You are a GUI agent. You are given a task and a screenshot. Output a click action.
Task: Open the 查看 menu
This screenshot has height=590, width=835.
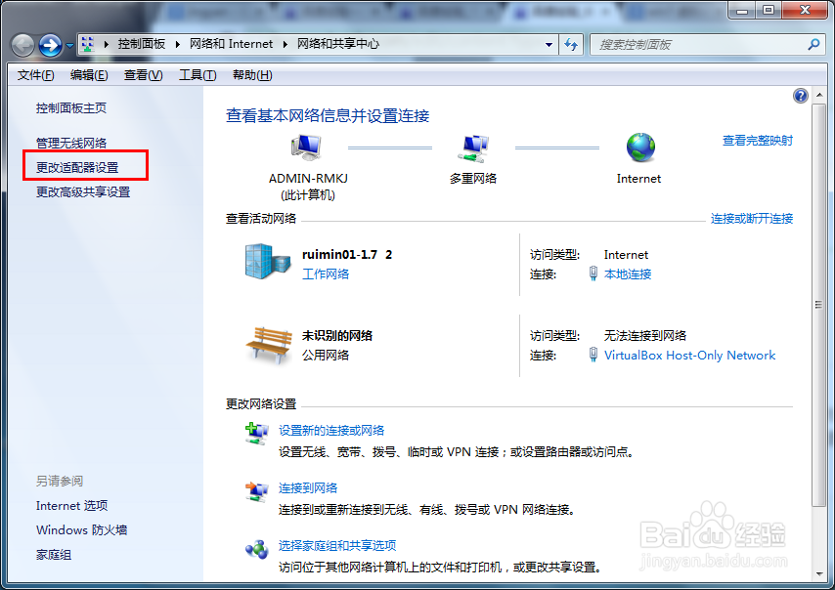point(141,74)
